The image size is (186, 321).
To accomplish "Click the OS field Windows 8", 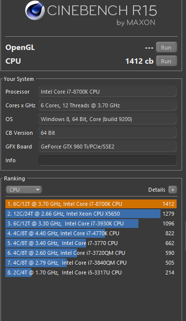I will point(107,119).
